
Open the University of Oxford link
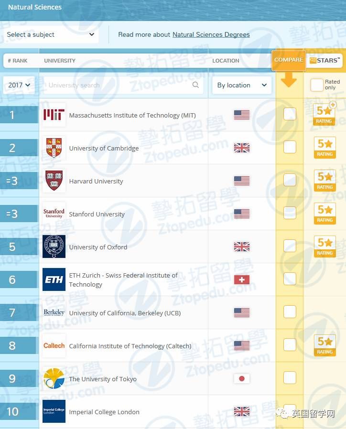(98, 247)
